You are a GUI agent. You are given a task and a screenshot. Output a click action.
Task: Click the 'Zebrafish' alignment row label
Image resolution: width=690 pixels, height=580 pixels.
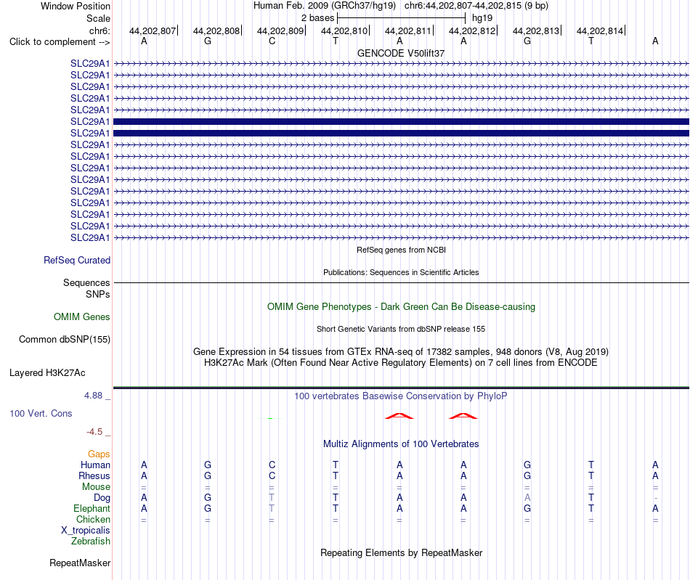coord(91,542)
